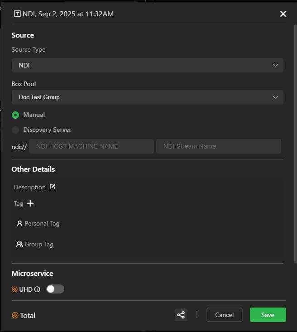Click the UHD info icon
This screenshot has width=297, height=332.
(x=38, y=289)
